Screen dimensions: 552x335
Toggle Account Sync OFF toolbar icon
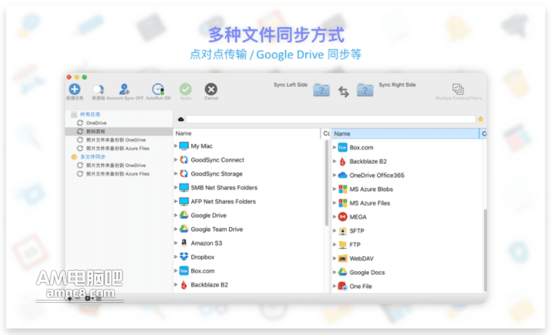tap(125, 89)
